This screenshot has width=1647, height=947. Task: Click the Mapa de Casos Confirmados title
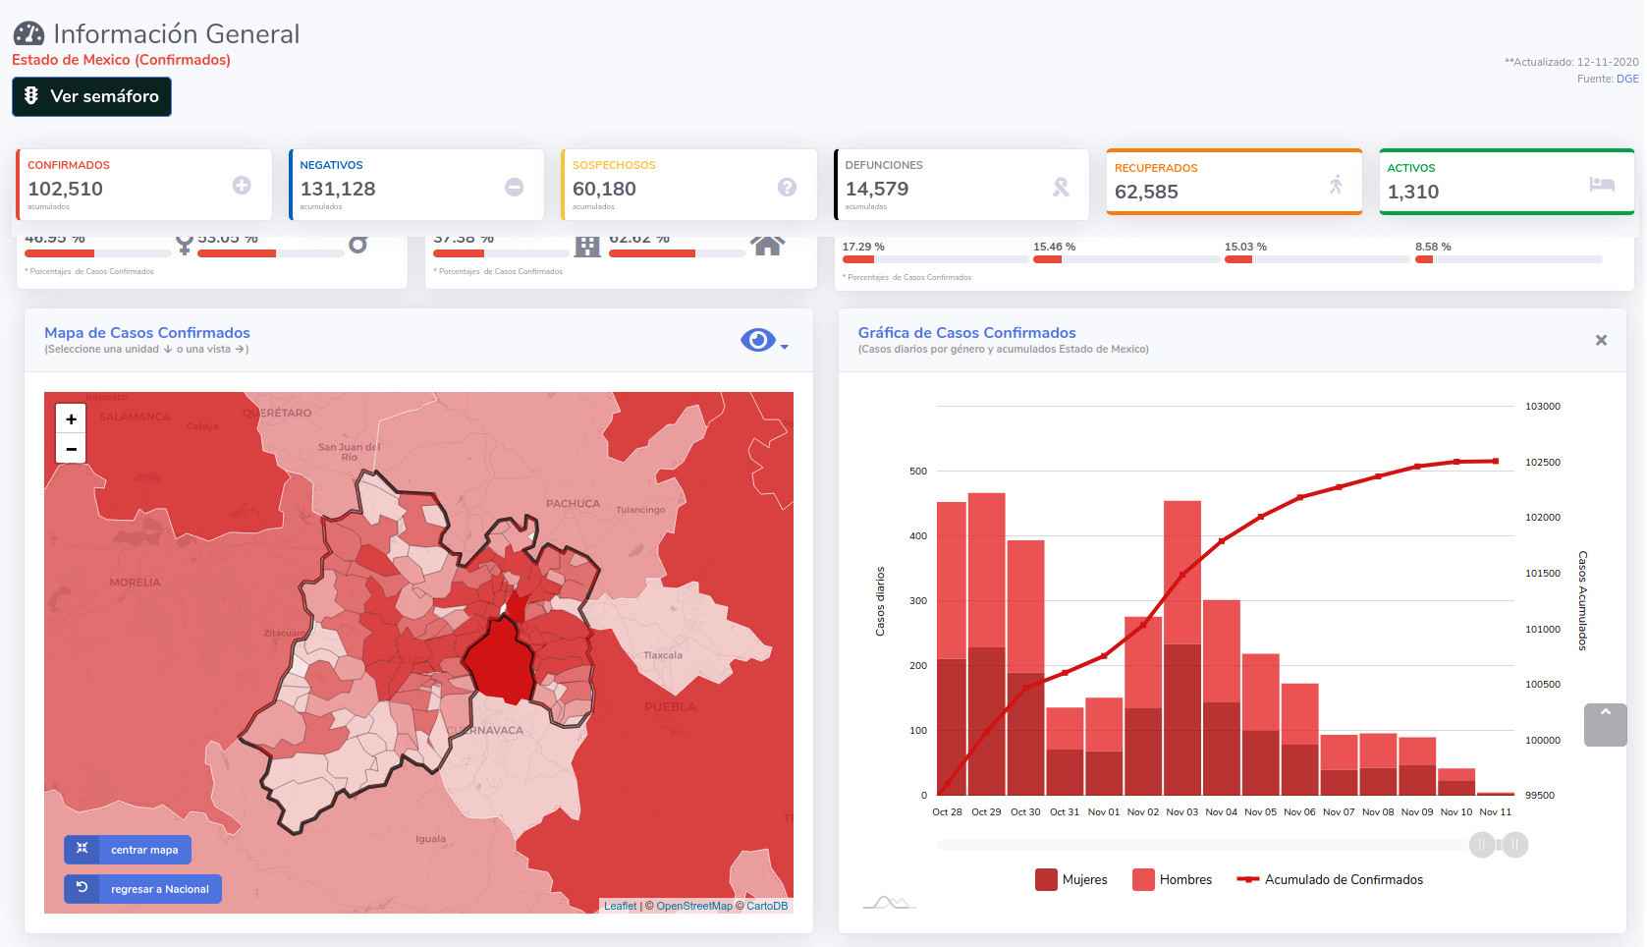(147, 333)
